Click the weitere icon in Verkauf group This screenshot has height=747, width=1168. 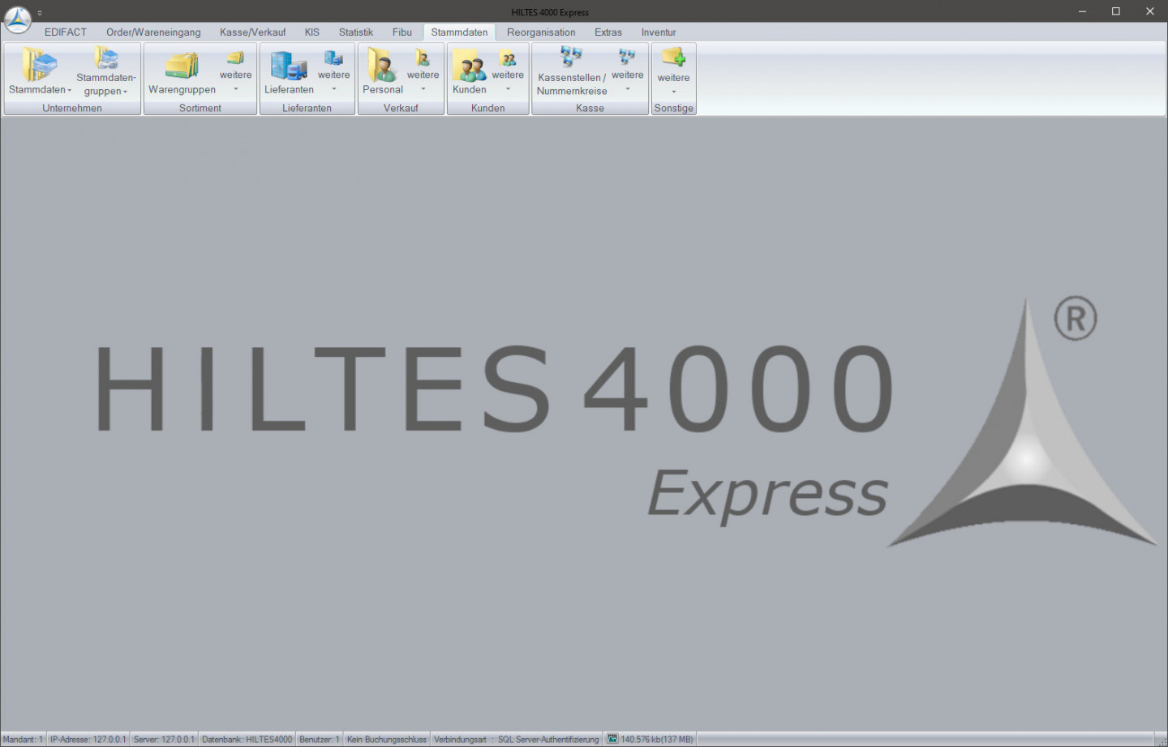pyautogui.click(x=423, y=58)
